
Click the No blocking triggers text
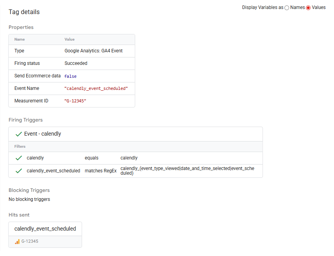[x=29, y=199]
